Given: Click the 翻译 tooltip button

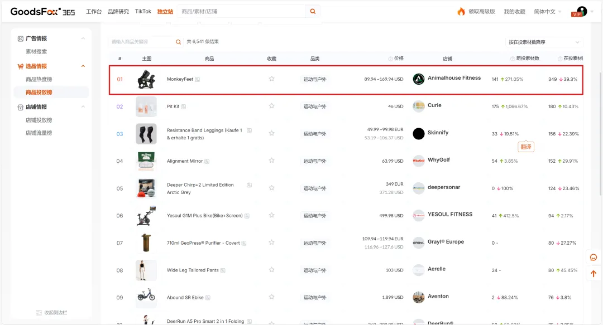Looking at the screenshot, I should 526,147.
